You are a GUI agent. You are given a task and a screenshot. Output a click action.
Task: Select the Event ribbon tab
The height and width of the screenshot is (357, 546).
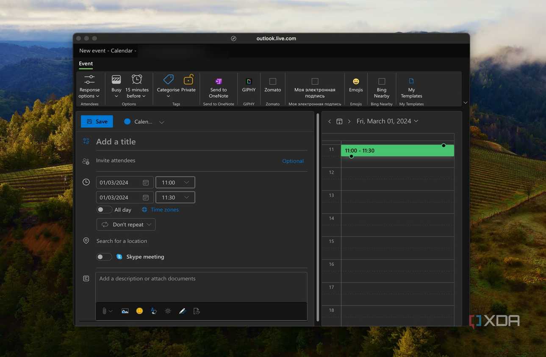tap(86, 63)
